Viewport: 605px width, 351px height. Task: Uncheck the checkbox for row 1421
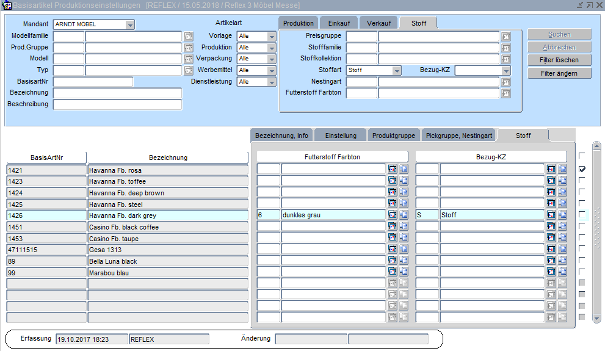tap(582, 169)
